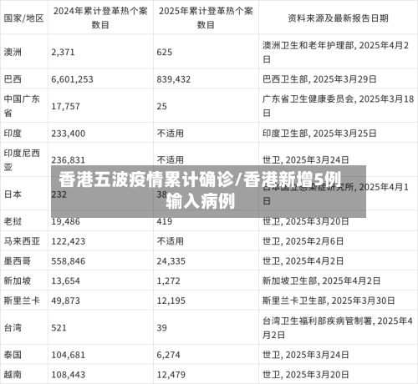Select the value '19,486' in 老挝 row
Image resolution: width=418 pixels, height=384 pixels.
pyautogui.click(x=65, y=221)
